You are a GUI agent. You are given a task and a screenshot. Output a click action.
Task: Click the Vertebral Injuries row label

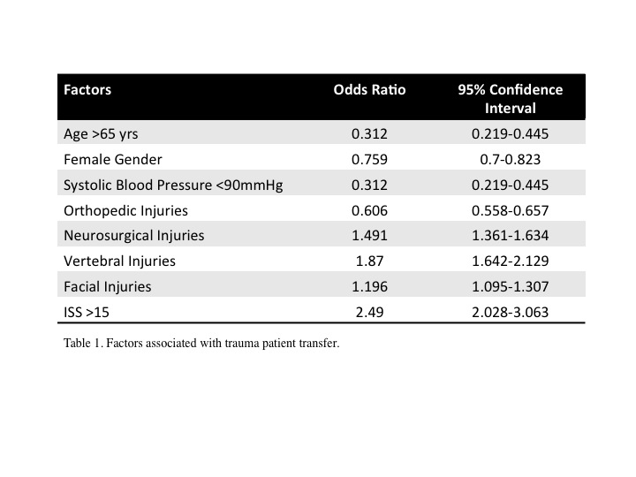pos(119,261)
